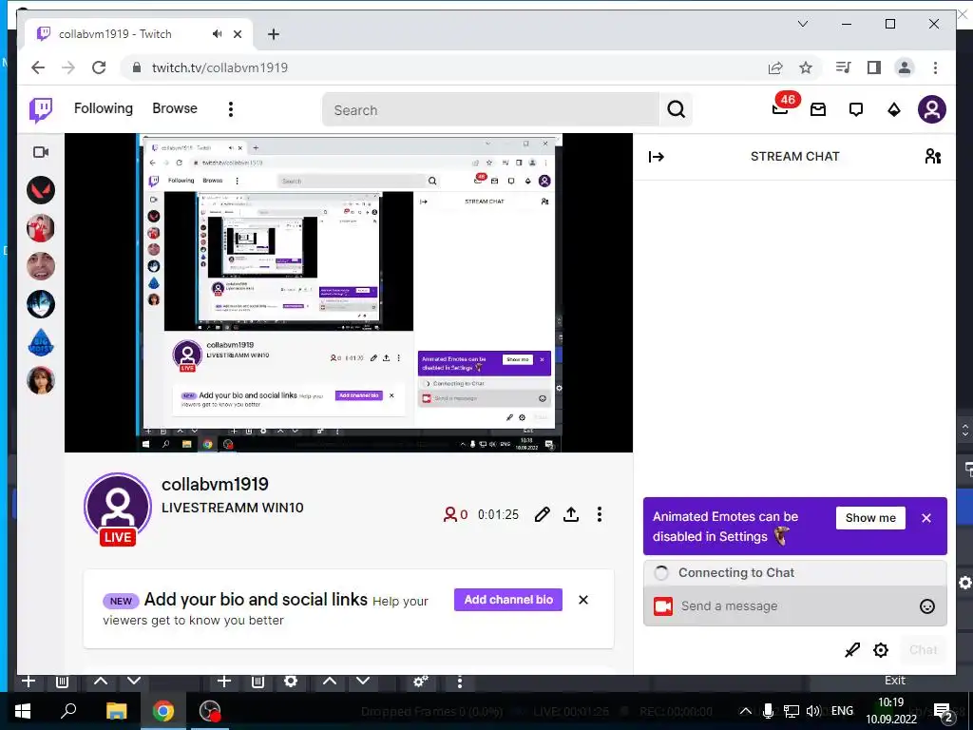Focus the Twitch search field
This screenshot has width=973, height=730.
pos(491,110)
